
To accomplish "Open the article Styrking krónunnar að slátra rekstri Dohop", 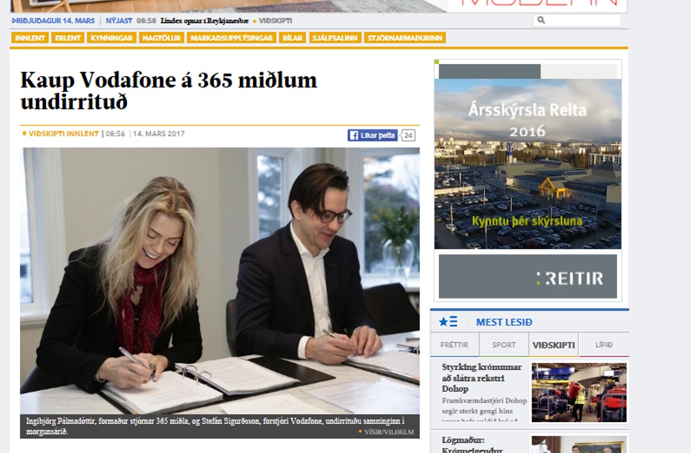I will tap(481, 378).
